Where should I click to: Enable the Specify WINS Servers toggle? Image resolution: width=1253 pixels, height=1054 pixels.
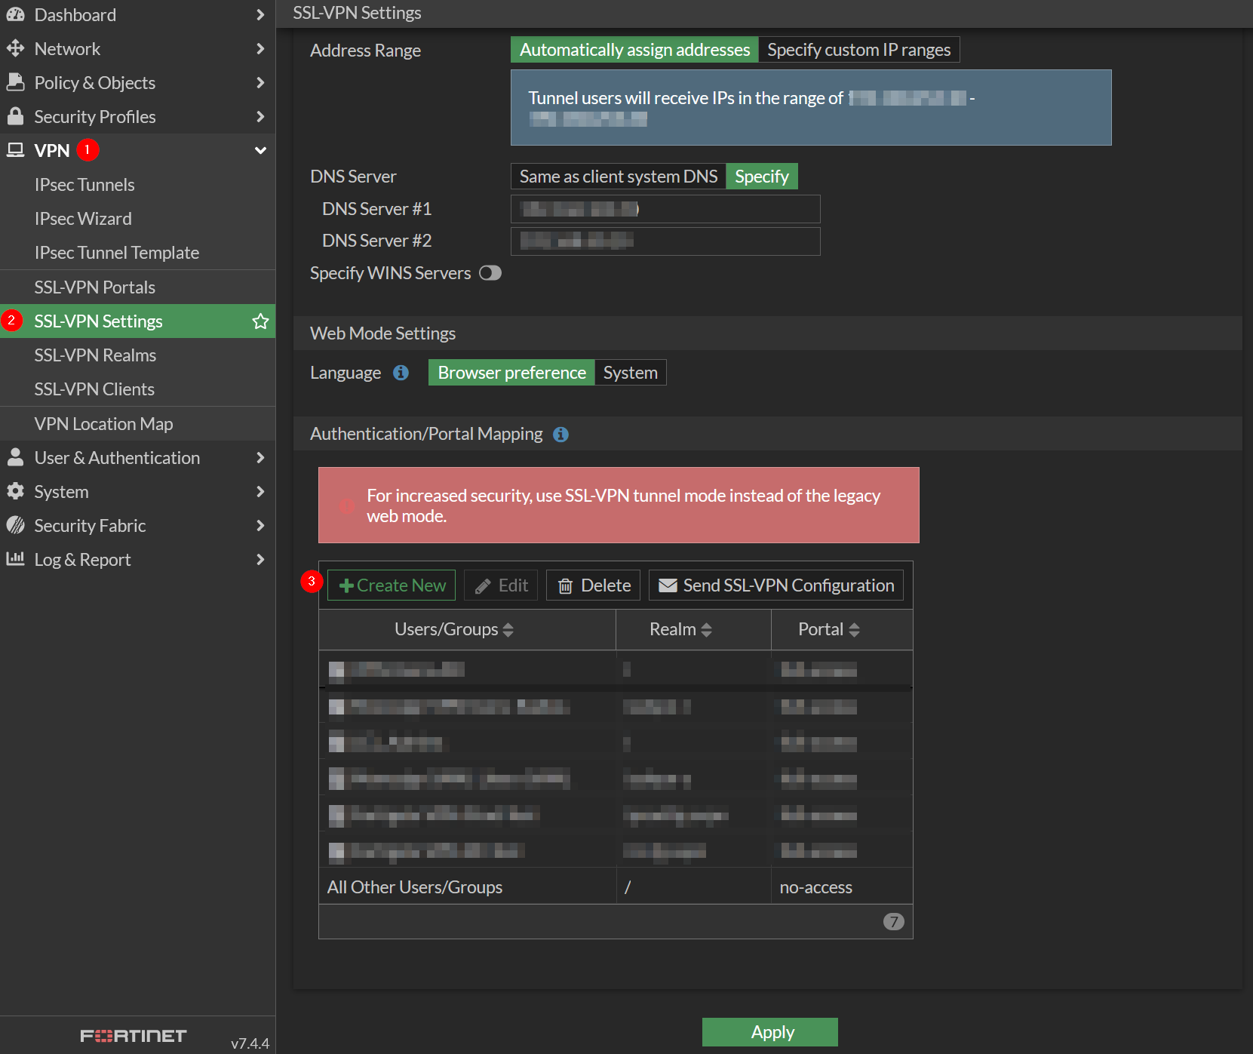490,273
